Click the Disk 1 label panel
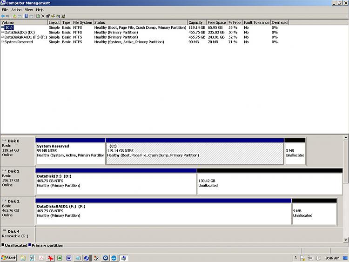The height and width of the screenshot is (262, 349). tap(18, 181)
